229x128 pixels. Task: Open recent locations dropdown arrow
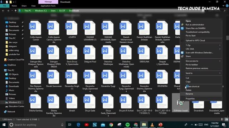point(12,11)
